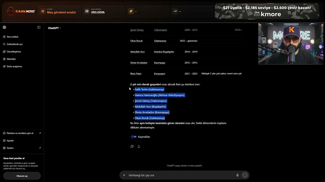The height and width of the screenshot is (182, 325).
Task: Click the coins icon in the top overlay
Action: coord(131,11)
